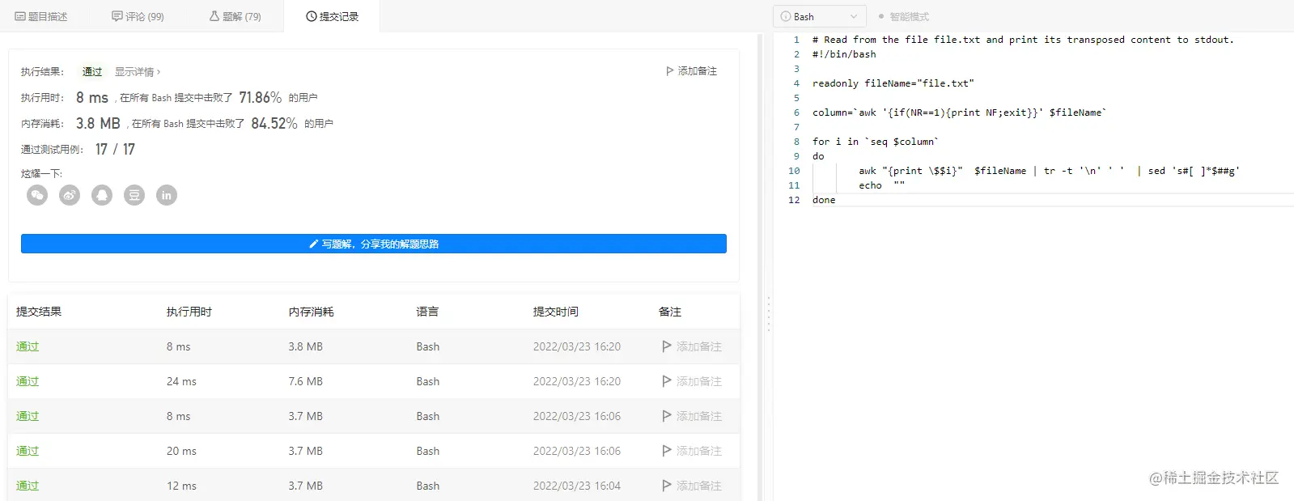Share result via LinkedIn icon

click(x=167, y=195)
